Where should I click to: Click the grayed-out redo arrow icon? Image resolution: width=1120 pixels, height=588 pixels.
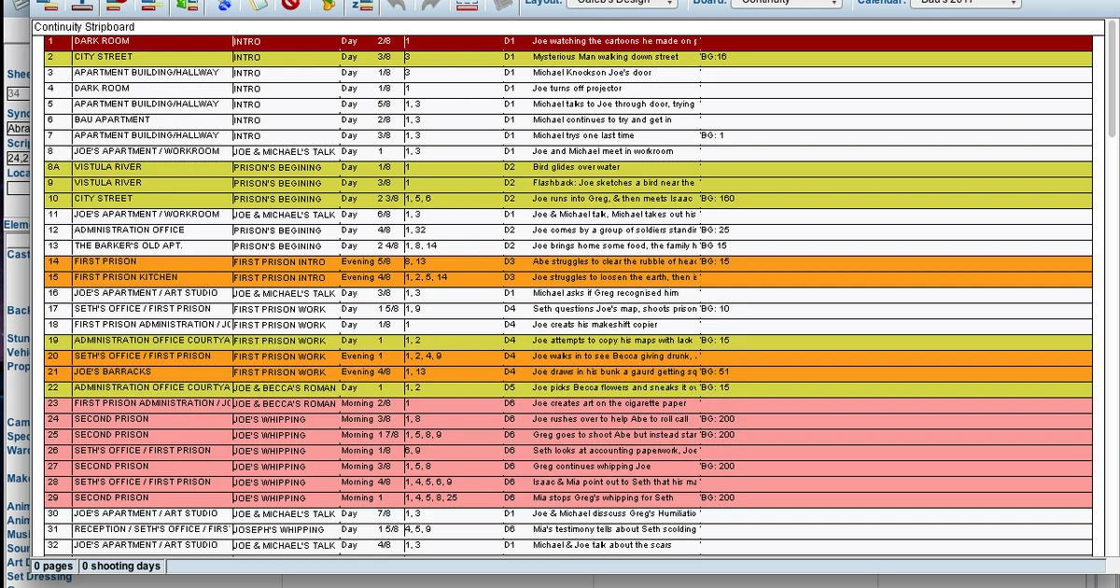[431, 5]
